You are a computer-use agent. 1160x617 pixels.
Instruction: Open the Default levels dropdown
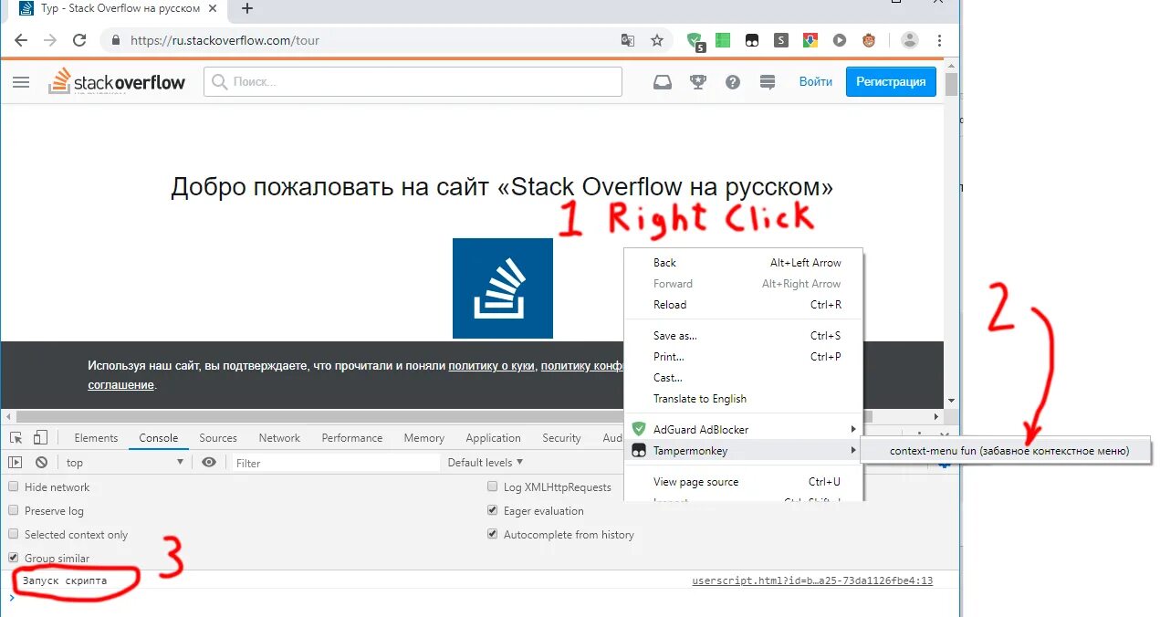[486, 463]
